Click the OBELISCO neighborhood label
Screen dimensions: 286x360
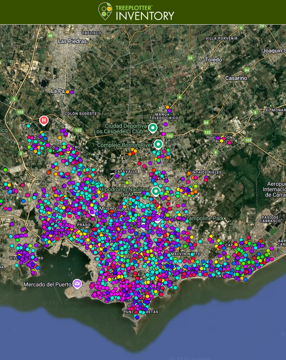click(x=91, y=33)
